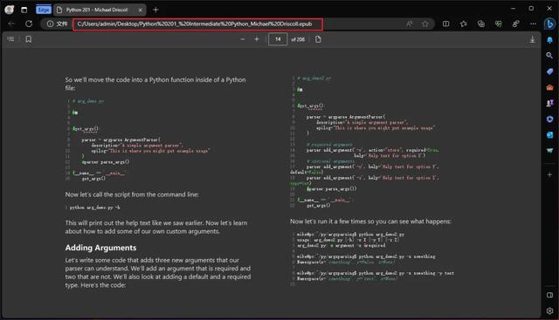Open the Shopping tag in sidebar
559x320 pixels.
pyautogui.click(x=549, y=71)
